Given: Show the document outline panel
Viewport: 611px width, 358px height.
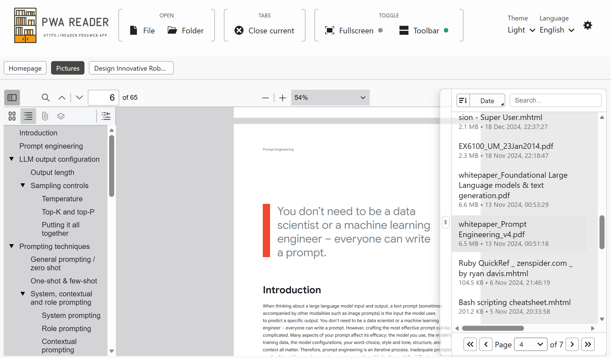Looking at the screenshot, I should click(x=28, y=116).
